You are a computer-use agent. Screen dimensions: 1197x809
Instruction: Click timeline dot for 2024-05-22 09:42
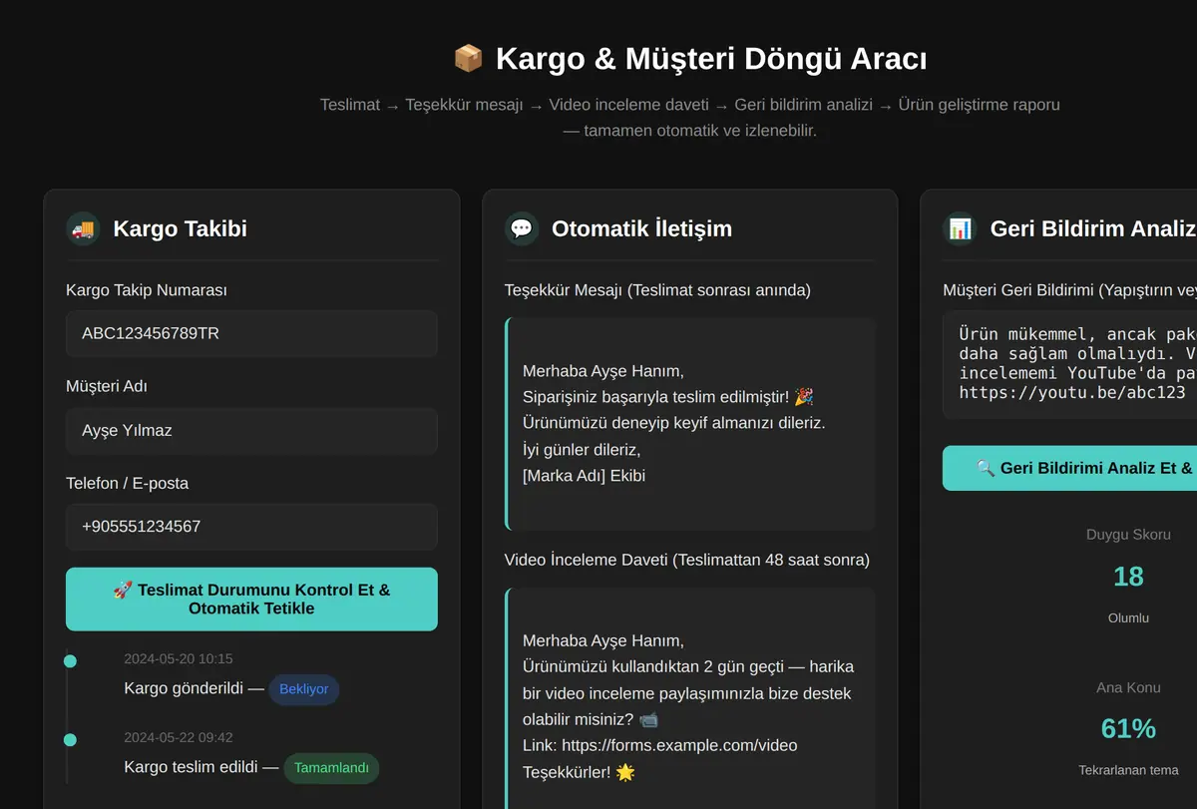[x=70, y=739]
